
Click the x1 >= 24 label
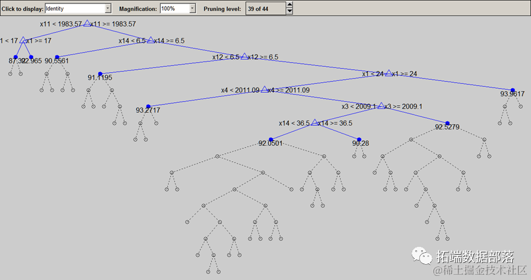coord(405,73)
